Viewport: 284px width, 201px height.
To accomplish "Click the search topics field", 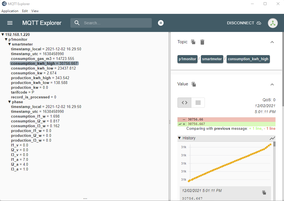I will coord(116,23).
